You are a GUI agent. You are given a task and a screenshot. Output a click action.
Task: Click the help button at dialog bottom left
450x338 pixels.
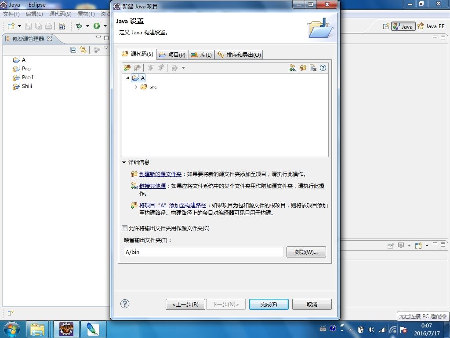(125, 304)
